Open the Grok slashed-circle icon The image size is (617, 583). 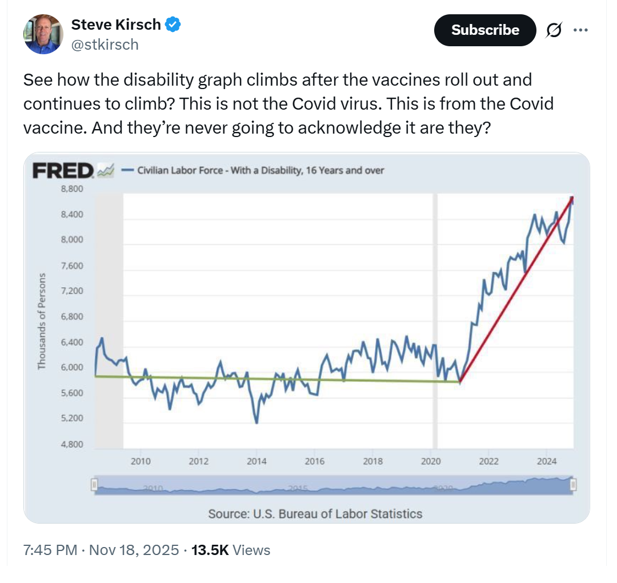tap(554, 31)
